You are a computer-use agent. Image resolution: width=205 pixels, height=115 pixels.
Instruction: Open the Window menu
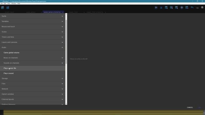[x=13, y=4]
